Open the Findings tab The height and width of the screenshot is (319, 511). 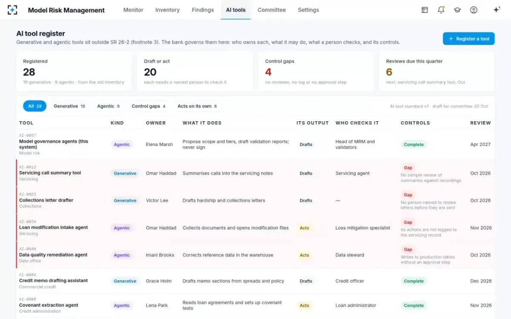click(203, 10)
